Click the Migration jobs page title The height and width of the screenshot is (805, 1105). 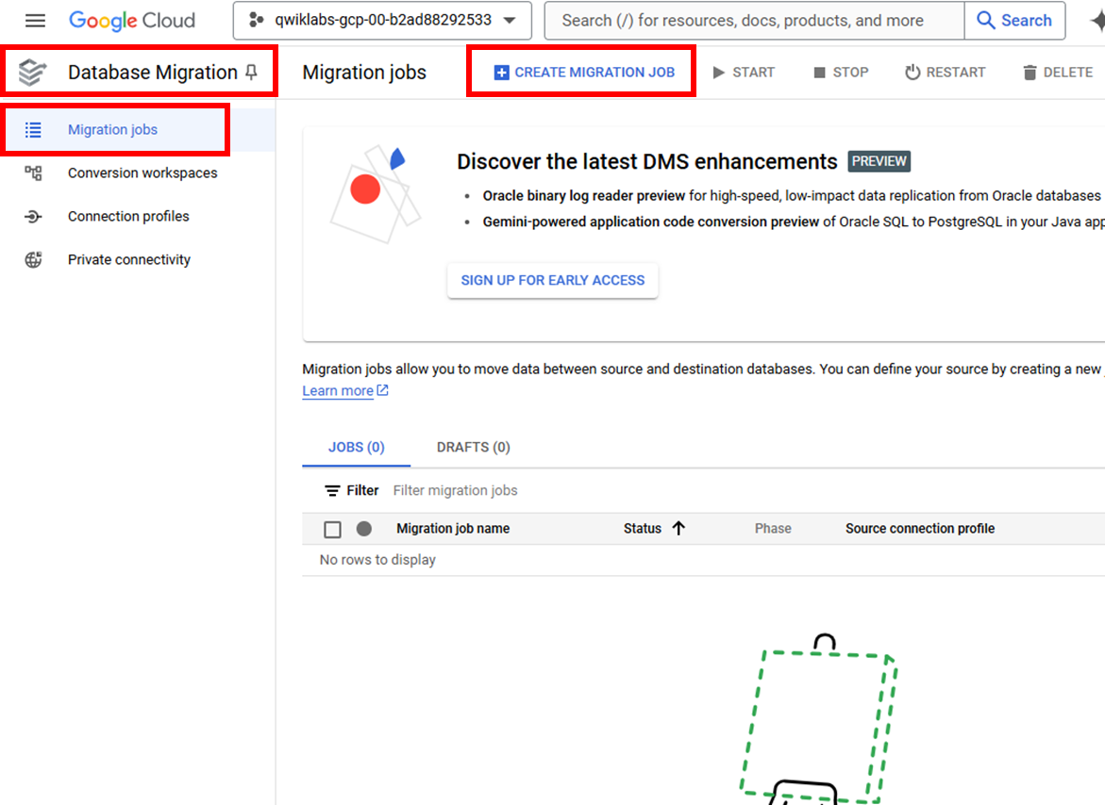[x=364, y=72]
